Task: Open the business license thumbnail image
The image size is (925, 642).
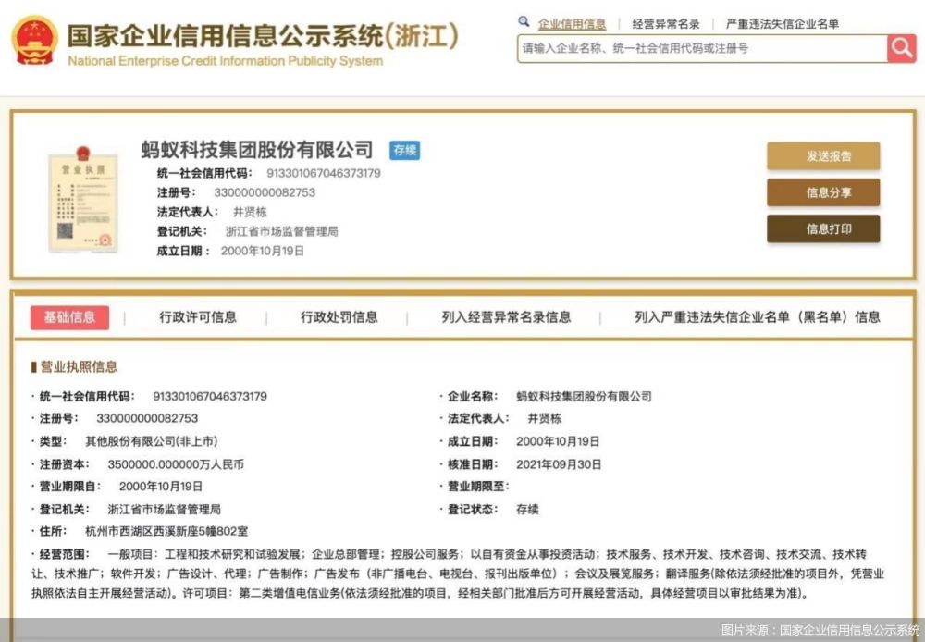Action: (83, 200)
